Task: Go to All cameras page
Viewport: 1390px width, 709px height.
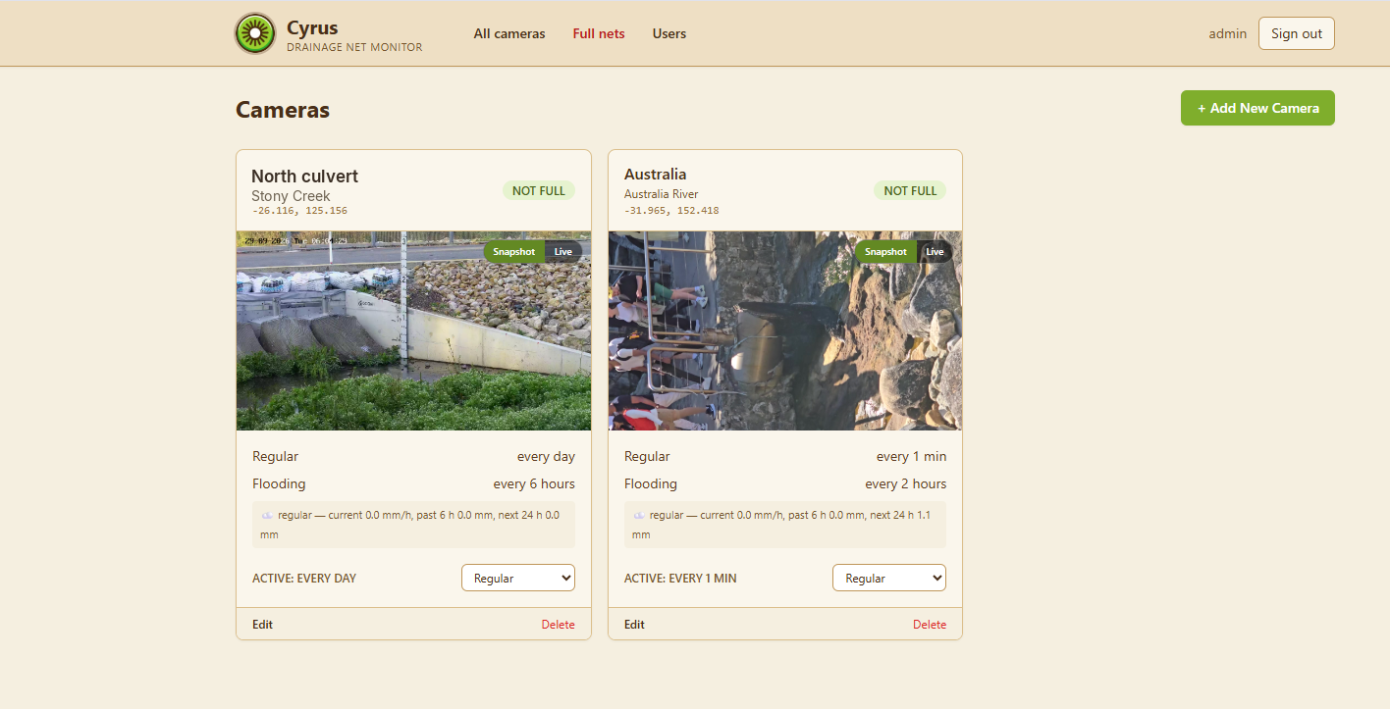Action: point(509,33)
